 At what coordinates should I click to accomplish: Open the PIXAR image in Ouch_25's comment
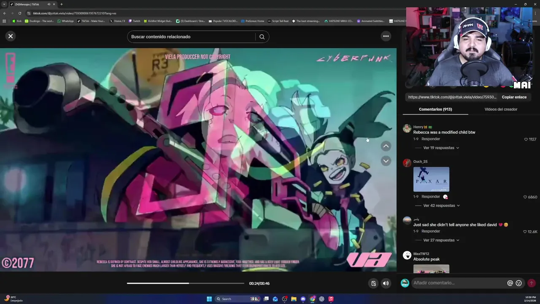(431, 179)
